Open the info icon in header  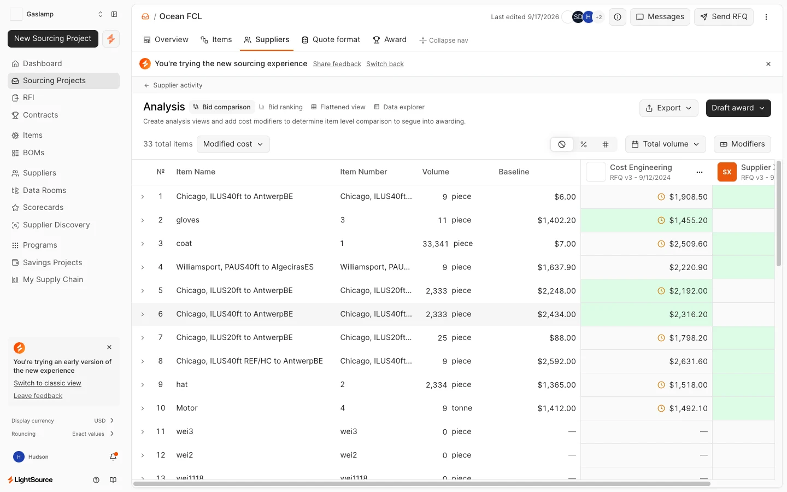click(x=618, y=17)
